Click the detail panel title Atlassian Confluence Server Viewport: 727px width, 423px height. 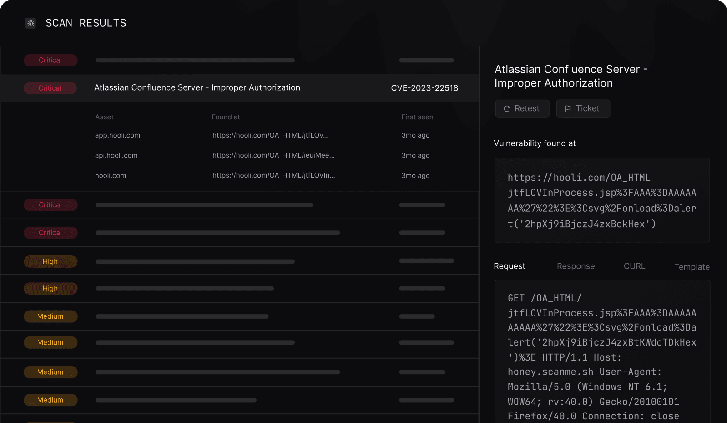[571, 76]
